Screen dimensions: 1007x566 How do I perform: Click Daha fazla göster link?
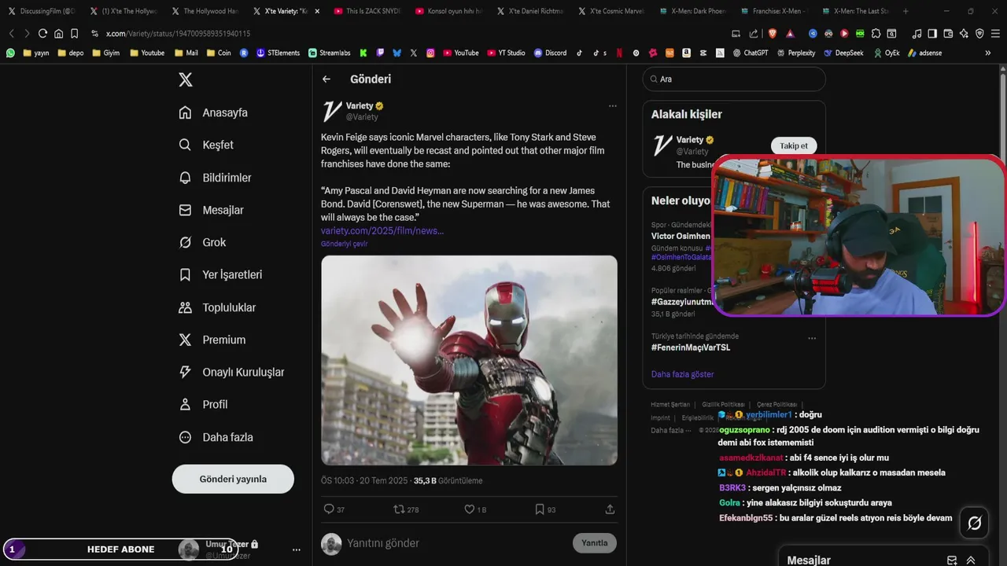click(x=682, y=374)
